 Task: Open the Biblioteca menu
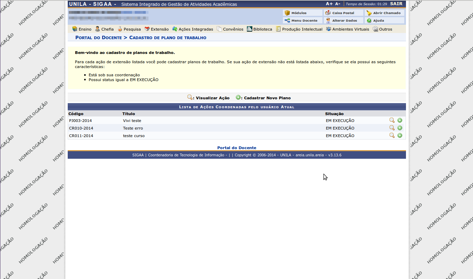tap(263, 29)
